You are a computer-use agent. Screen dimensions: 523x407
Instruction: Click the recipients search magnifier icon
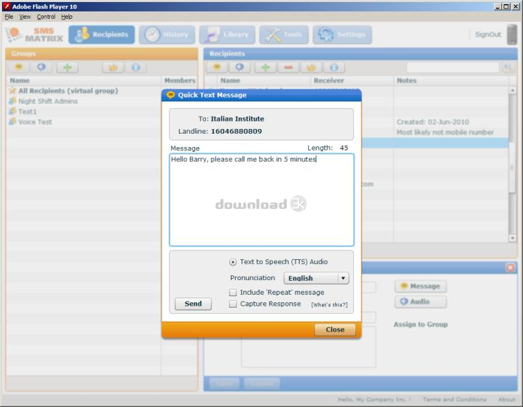pos(508,68)
